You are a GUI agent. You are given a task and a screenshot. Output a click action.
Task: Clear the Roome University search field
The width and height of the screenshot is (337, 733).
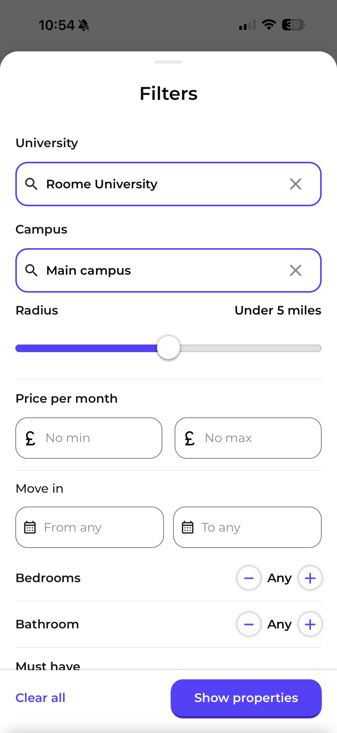click(295, 184)
